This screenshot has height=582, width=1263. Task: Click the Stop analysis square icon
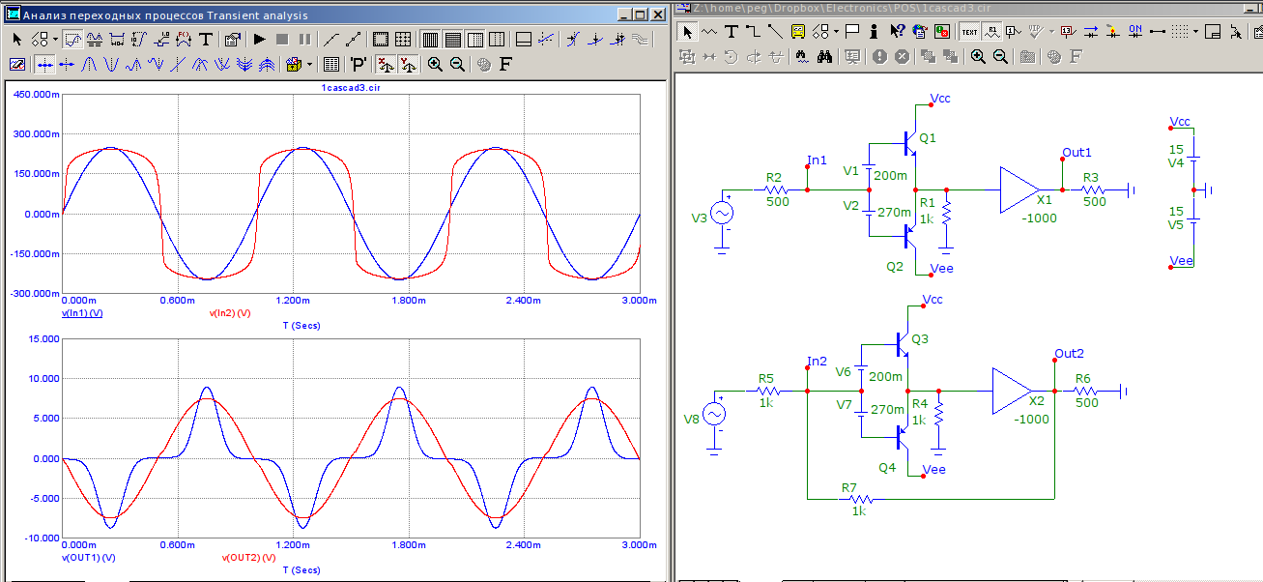(282, 40)
